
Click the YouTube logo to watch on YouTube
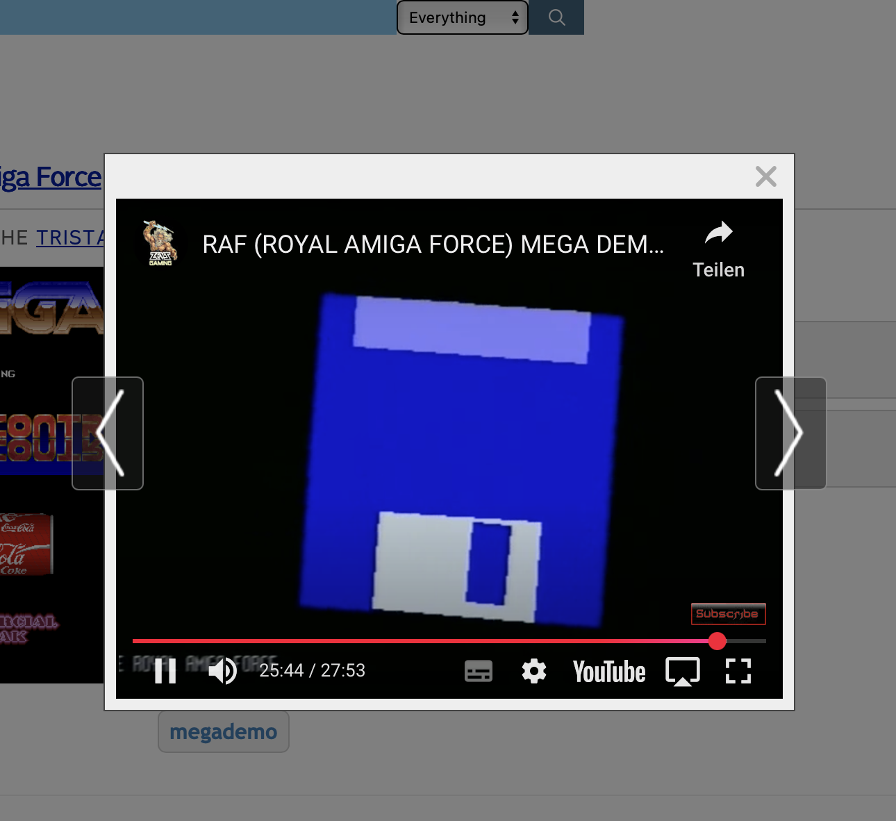(x=609, y=672)
